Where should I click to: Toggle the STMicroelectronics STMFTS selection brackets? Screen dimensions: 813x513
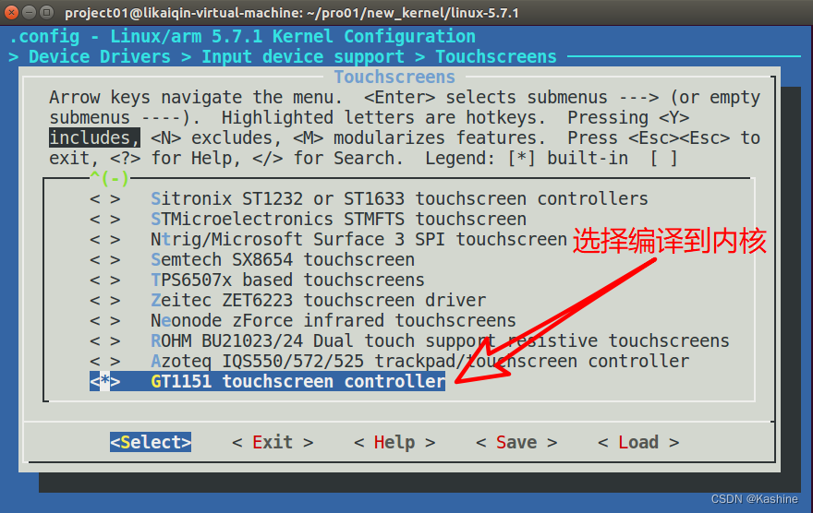point(104,220)
